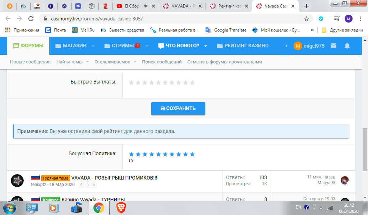Viewport: 368px width, 215px height.
Task: Open Chrome from the taskbar
Action: click(98, 208)
